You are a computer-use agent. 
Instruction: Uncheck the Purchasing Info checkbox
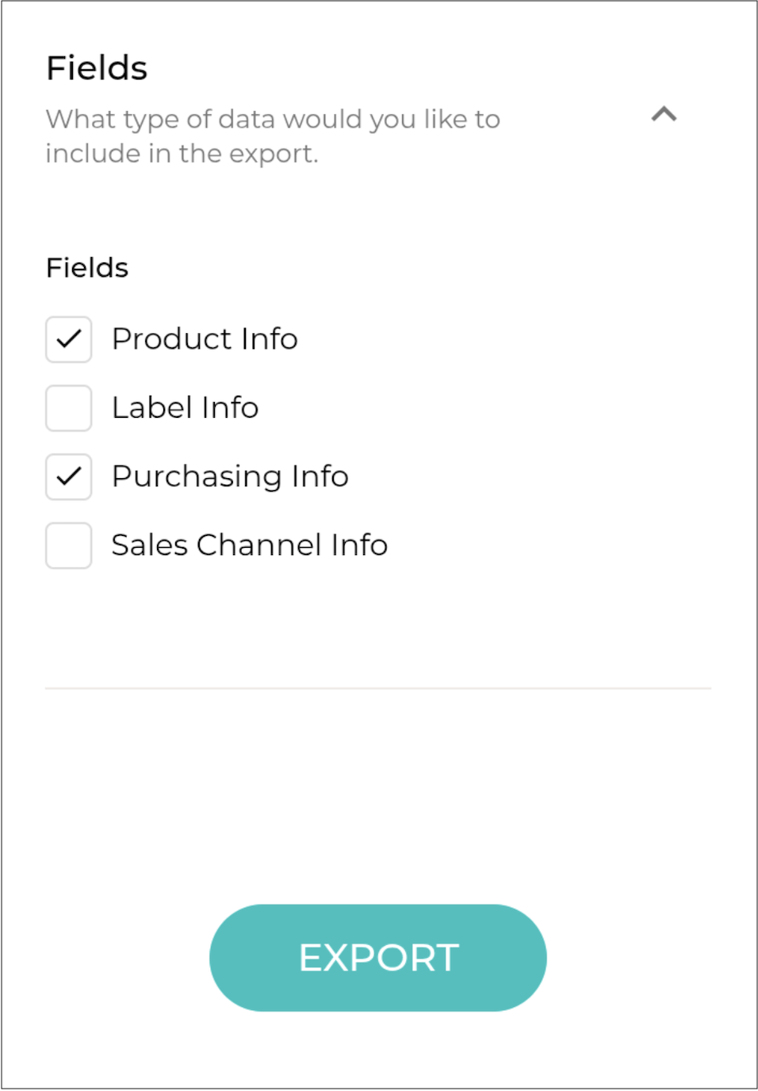tap(69, 477)
